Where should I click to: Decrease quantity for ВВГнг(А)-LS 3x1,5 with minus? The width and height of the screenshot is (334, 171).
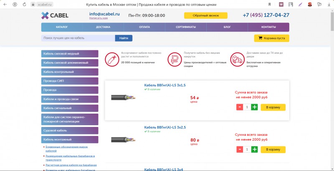240,107
